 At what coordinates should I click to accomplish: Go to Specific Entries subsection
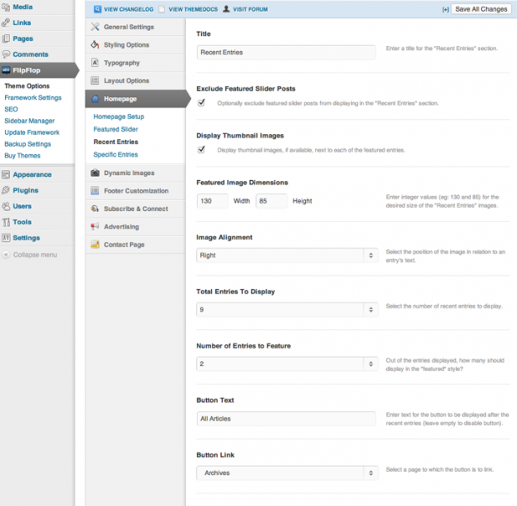(116, 154)
